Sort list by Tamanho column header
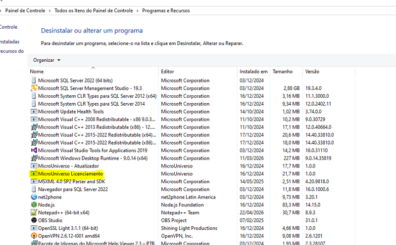Viewport: 396px width, 245px height. (287, 72)
